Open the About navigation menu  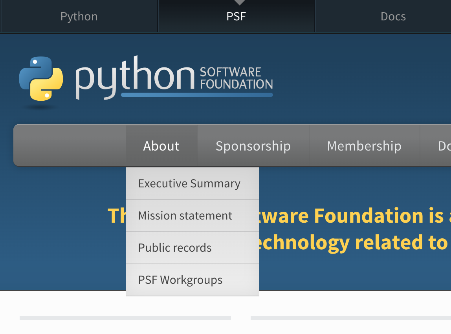[x=161, y=146]
